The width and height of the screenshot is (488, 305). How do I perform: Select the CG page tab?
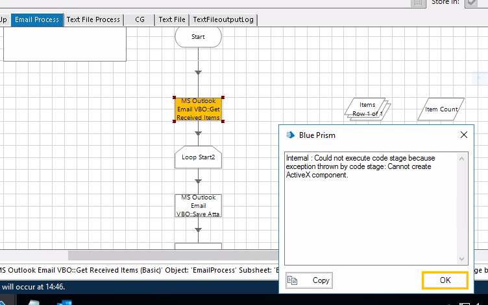coord(140,20)
